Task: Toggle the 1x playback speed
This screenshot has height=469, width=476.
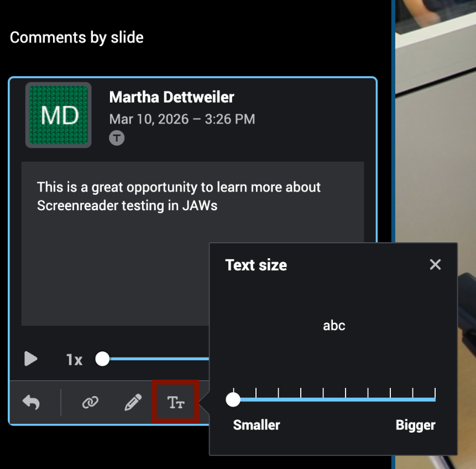Action: point(74,359)
